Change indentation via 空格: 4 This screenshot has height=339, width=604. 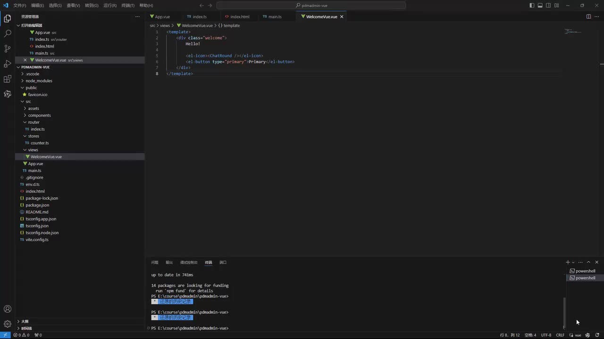pyautogui.click(x=530, y=335)
